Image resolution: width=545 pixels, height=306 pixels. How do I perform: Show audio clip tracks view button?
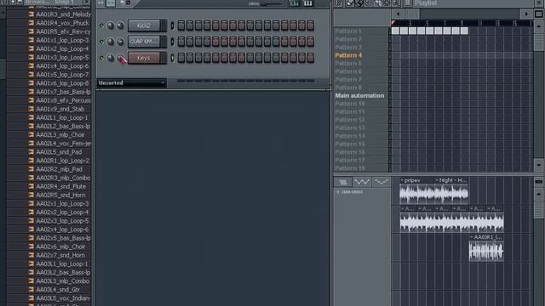(342, 182)
